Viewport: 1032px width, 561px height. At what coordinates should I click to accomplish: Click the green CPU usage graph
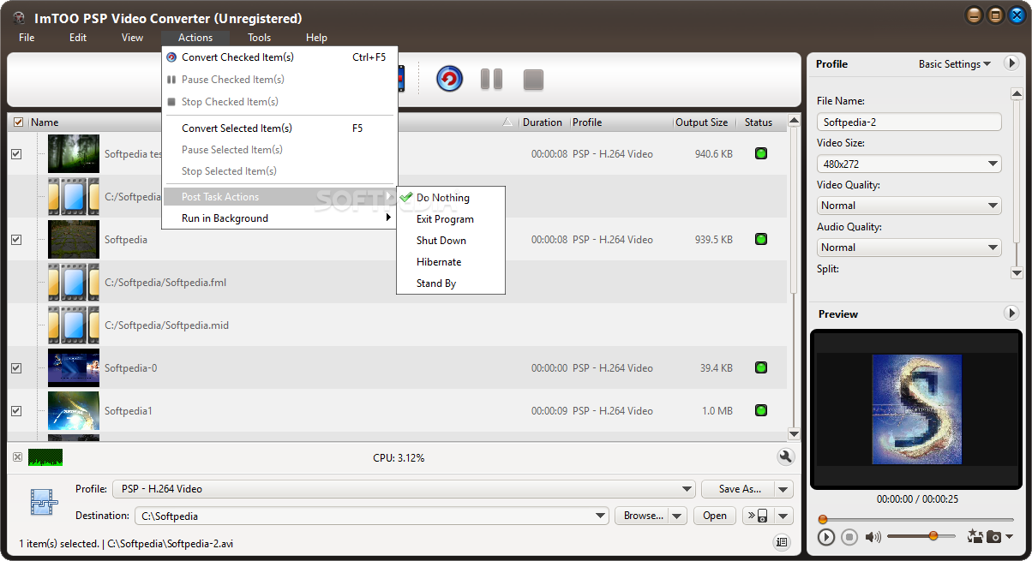pos(45,457)
